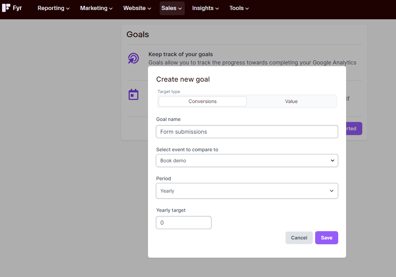Click the Goal name text field

pos(247,132)
